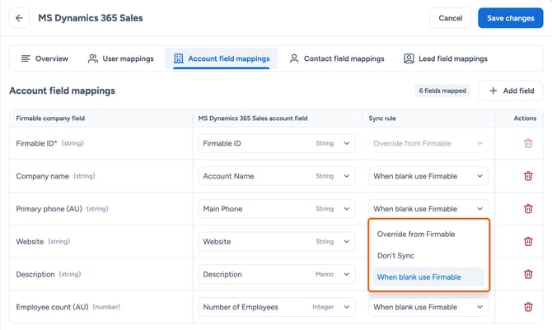This screenshot has width=552, height=330.
Task: Click the Website (string) field label
Action: point(43,241)
